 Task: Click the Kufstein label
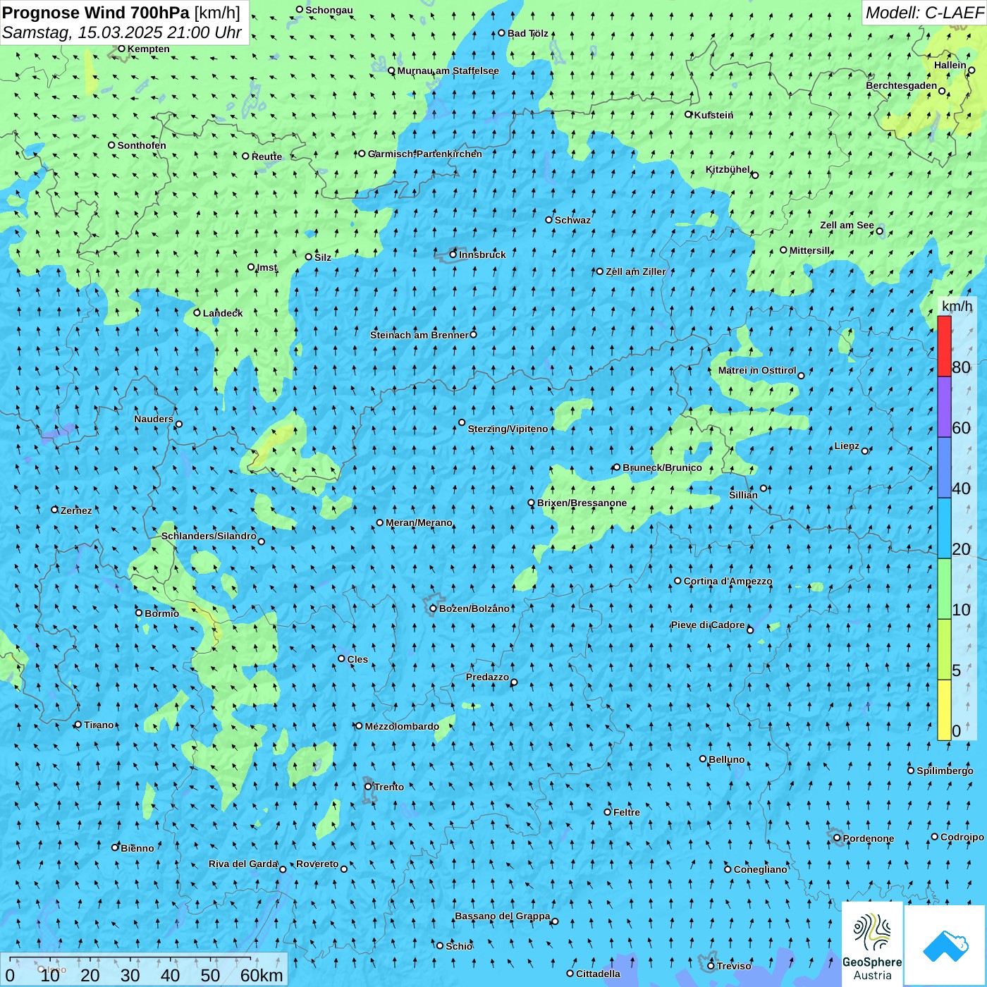pos(713,115)
